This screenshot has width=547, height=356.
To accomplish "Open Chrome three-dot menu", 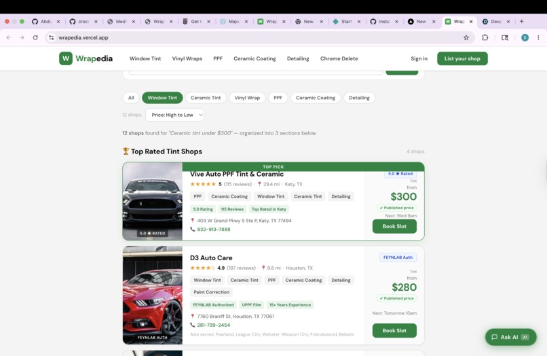I will [538, 37].
